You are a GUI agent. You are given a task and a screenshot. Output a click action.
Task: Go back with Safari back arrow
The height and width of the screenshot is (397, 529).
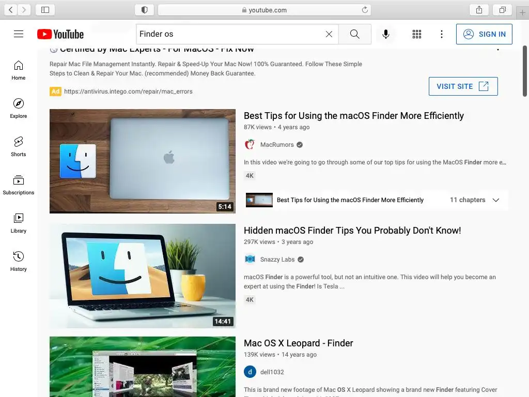pyautogui.click(x=11, y=10)
